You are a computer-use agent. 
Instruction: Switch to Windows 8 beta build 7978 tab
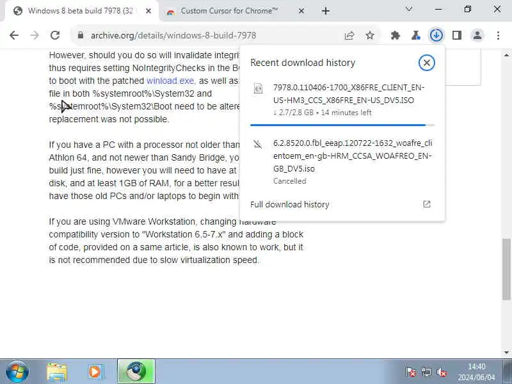click(x=80, y=11)
